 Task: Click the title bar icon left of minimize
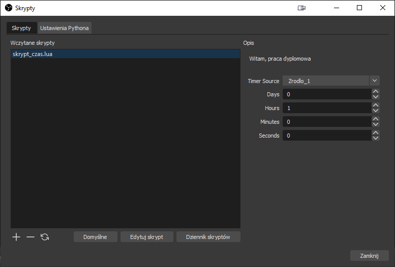pos(301,8)
